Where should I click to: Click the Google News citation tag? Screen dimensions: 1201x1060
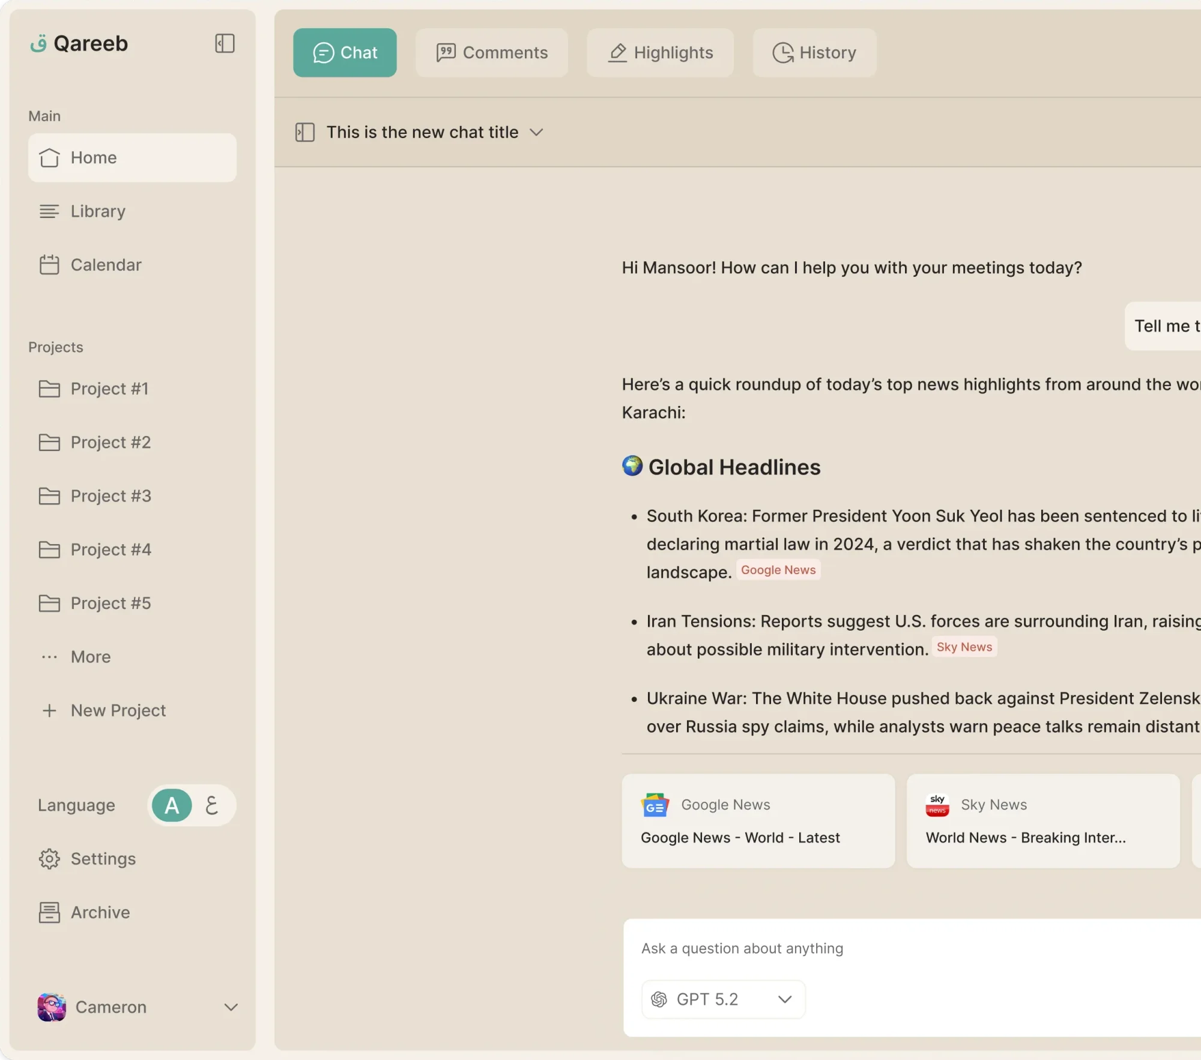[778, 569]
